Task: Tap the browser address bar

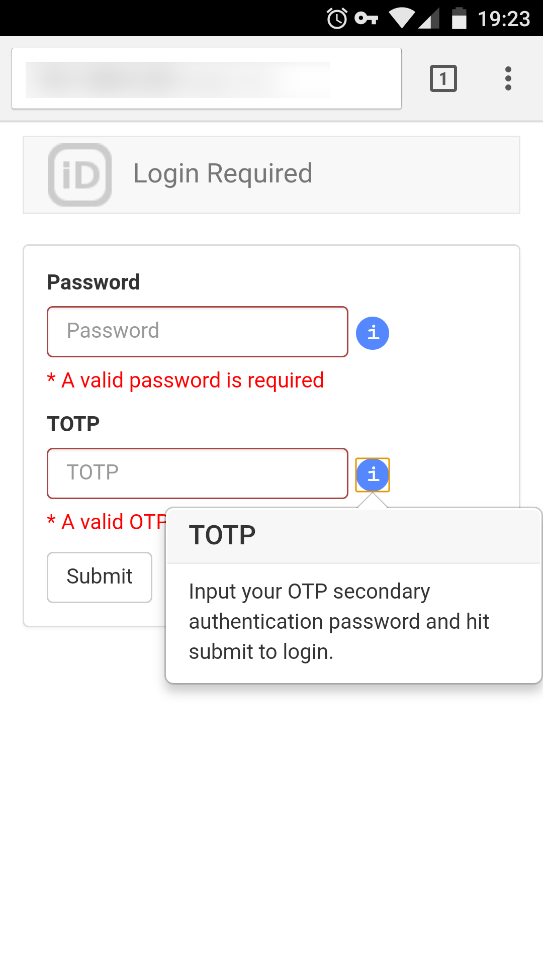Action: click(x=206, y=78)
